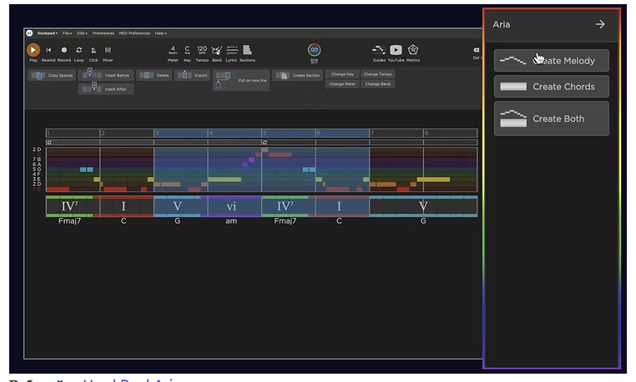Toggle the Loop playback icon
Image resolution: width=636 pixels, height=382 pixels.
click(x=78, y=50)
